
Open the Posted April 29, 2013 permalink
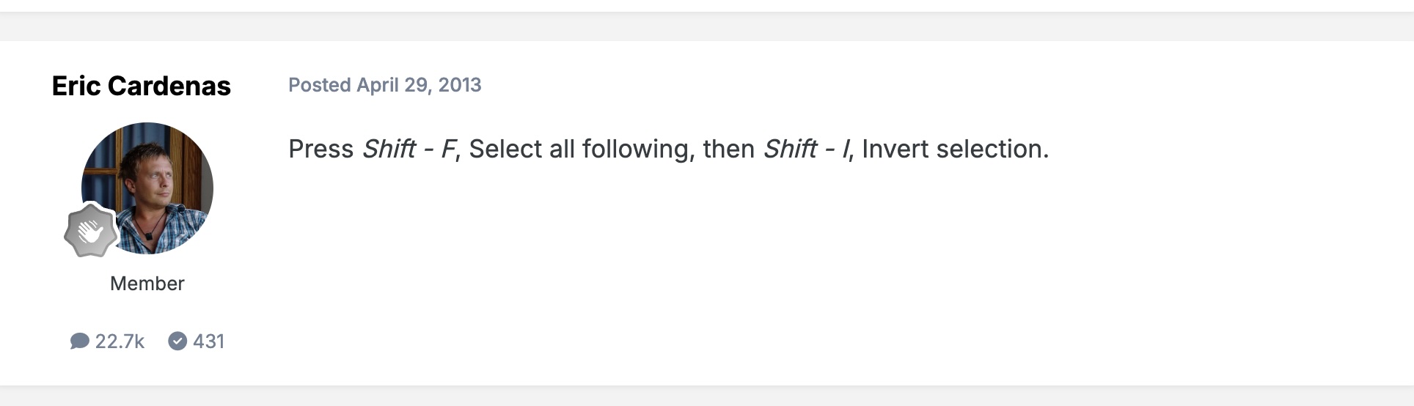384,85
